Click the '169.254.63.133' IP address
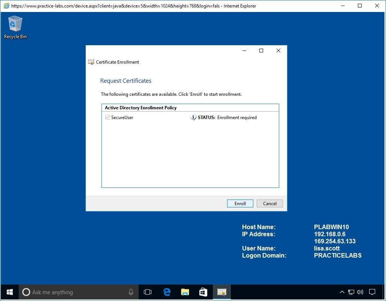 335,241
